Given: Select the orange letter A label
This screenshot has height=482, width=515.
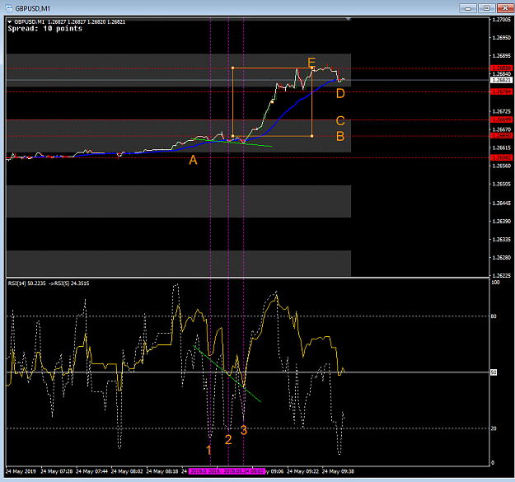Looking at the screenshot, I should click(x=193, y=160).
